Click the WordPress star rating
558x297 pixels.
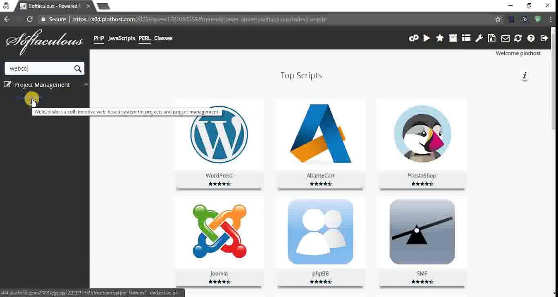coord(219,184)
